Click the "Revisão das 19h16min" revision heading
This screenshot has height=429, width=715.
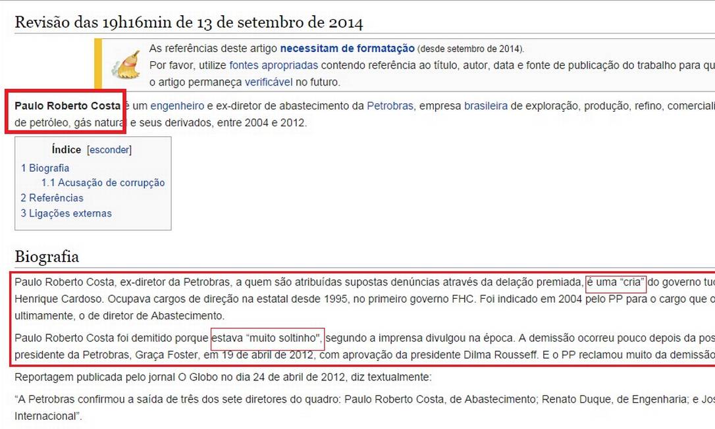point(189,22)
